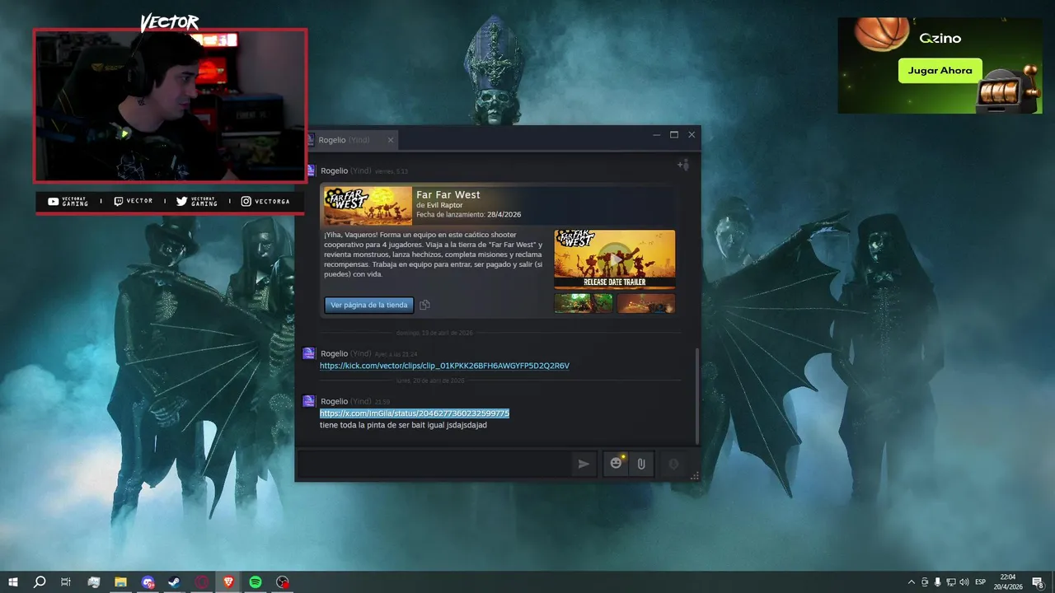Open the Far Far West game banner
The height and width of the screenshot is (593, 1055).
point(368,206)
